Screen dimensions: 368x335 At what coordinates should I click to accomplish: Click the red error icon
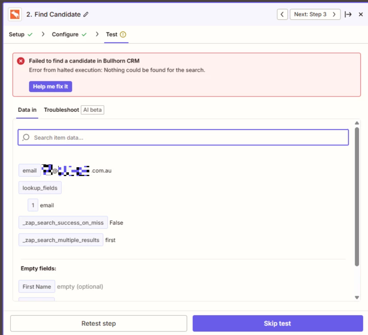[x=21, y=61]
